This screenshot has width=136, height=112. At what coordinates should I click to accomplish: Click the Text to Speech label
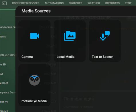click(x=103, y=57)
